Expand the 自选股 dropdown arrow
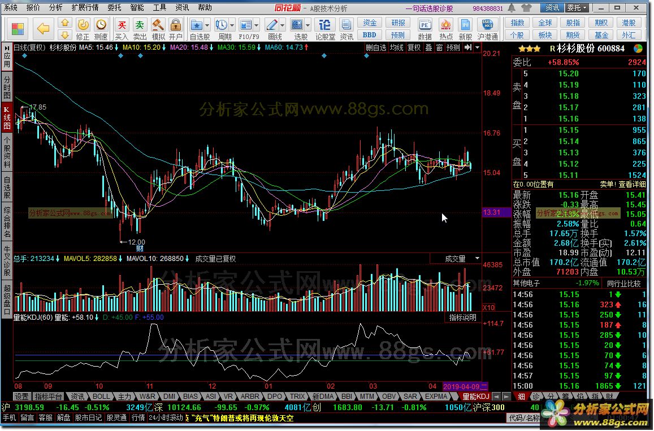 point(207,25)
